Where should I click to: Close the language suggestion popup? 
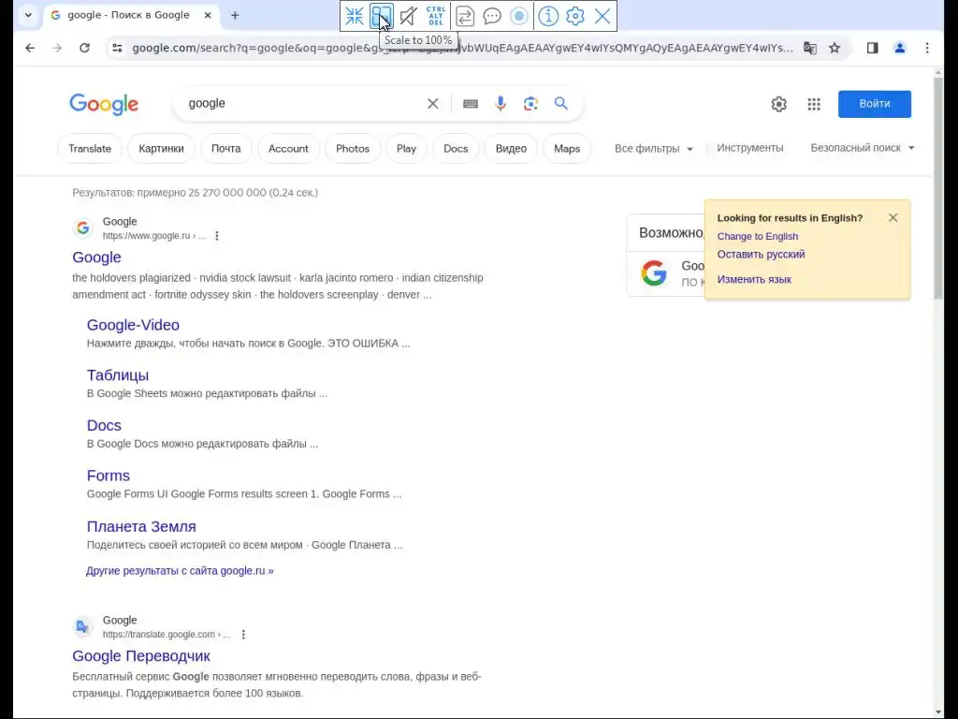click(893, 217)
